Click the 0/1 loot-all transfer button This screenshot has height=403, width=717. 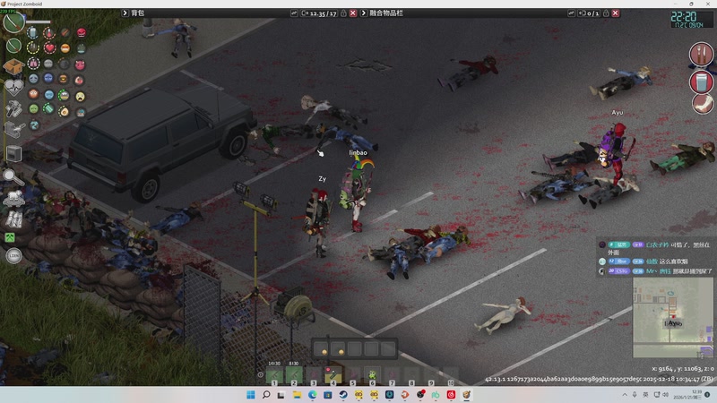point(589,13)
